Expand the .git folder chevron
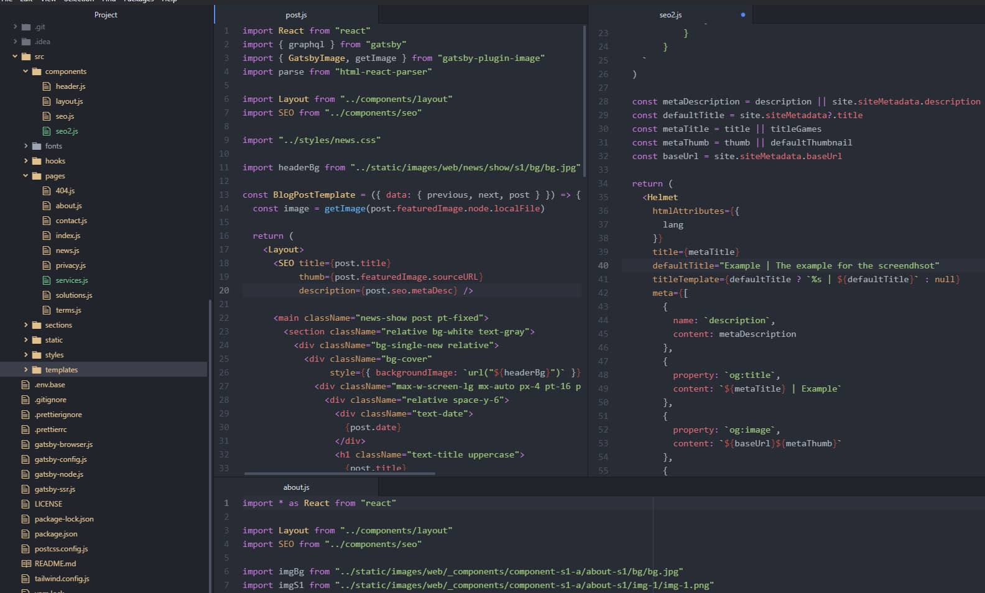985x593 pixels. [15, 27]
